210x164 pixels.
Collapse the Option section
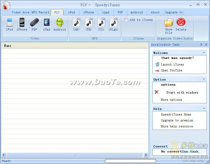[x=204, y=79]
